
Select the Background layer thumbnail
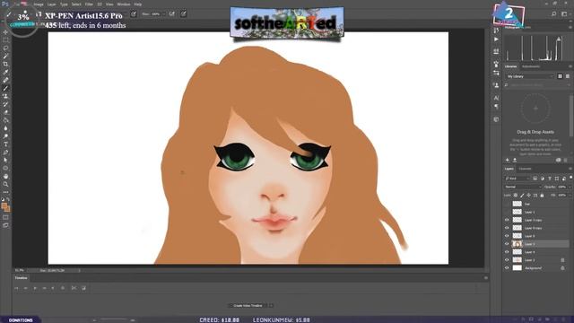517,268
